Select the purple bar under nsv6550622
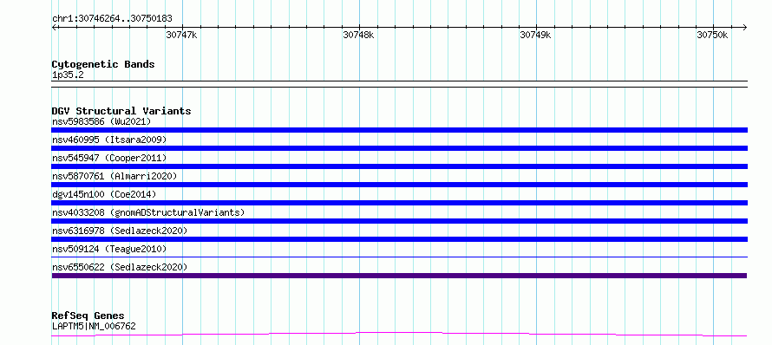 (x=399, y=276)
